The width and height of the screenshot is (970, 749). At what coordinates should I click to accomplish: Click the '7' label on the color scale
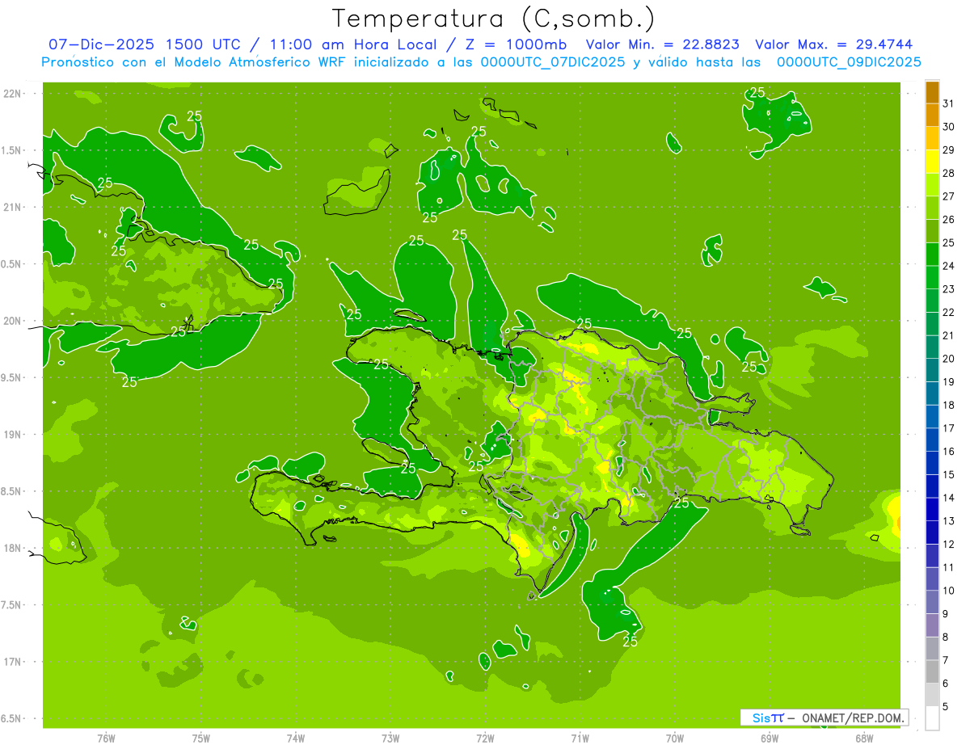[946, 661]
